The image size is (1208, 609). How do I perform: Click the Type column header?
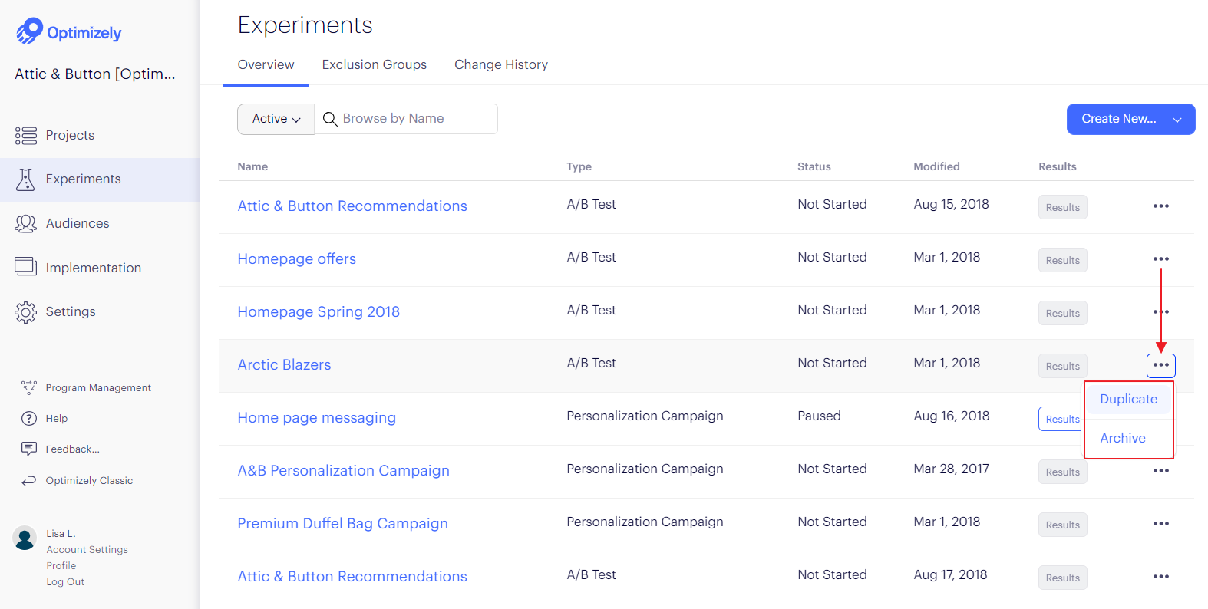pyautogui.click(x=579, y=166)
